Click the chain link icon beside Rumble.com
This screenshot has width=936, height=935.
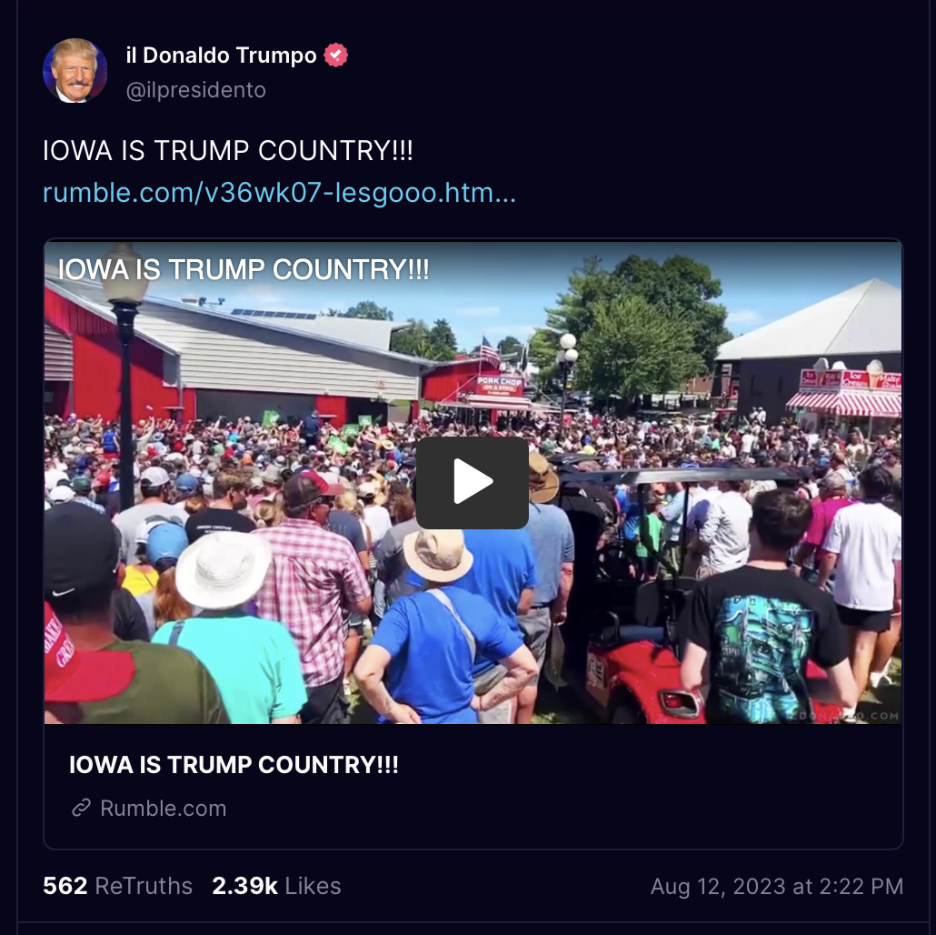[81, 808]
